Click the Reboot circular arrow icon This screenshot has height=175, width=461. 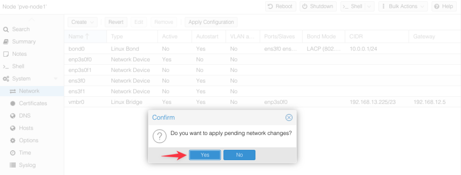click(x=271, y=6)
